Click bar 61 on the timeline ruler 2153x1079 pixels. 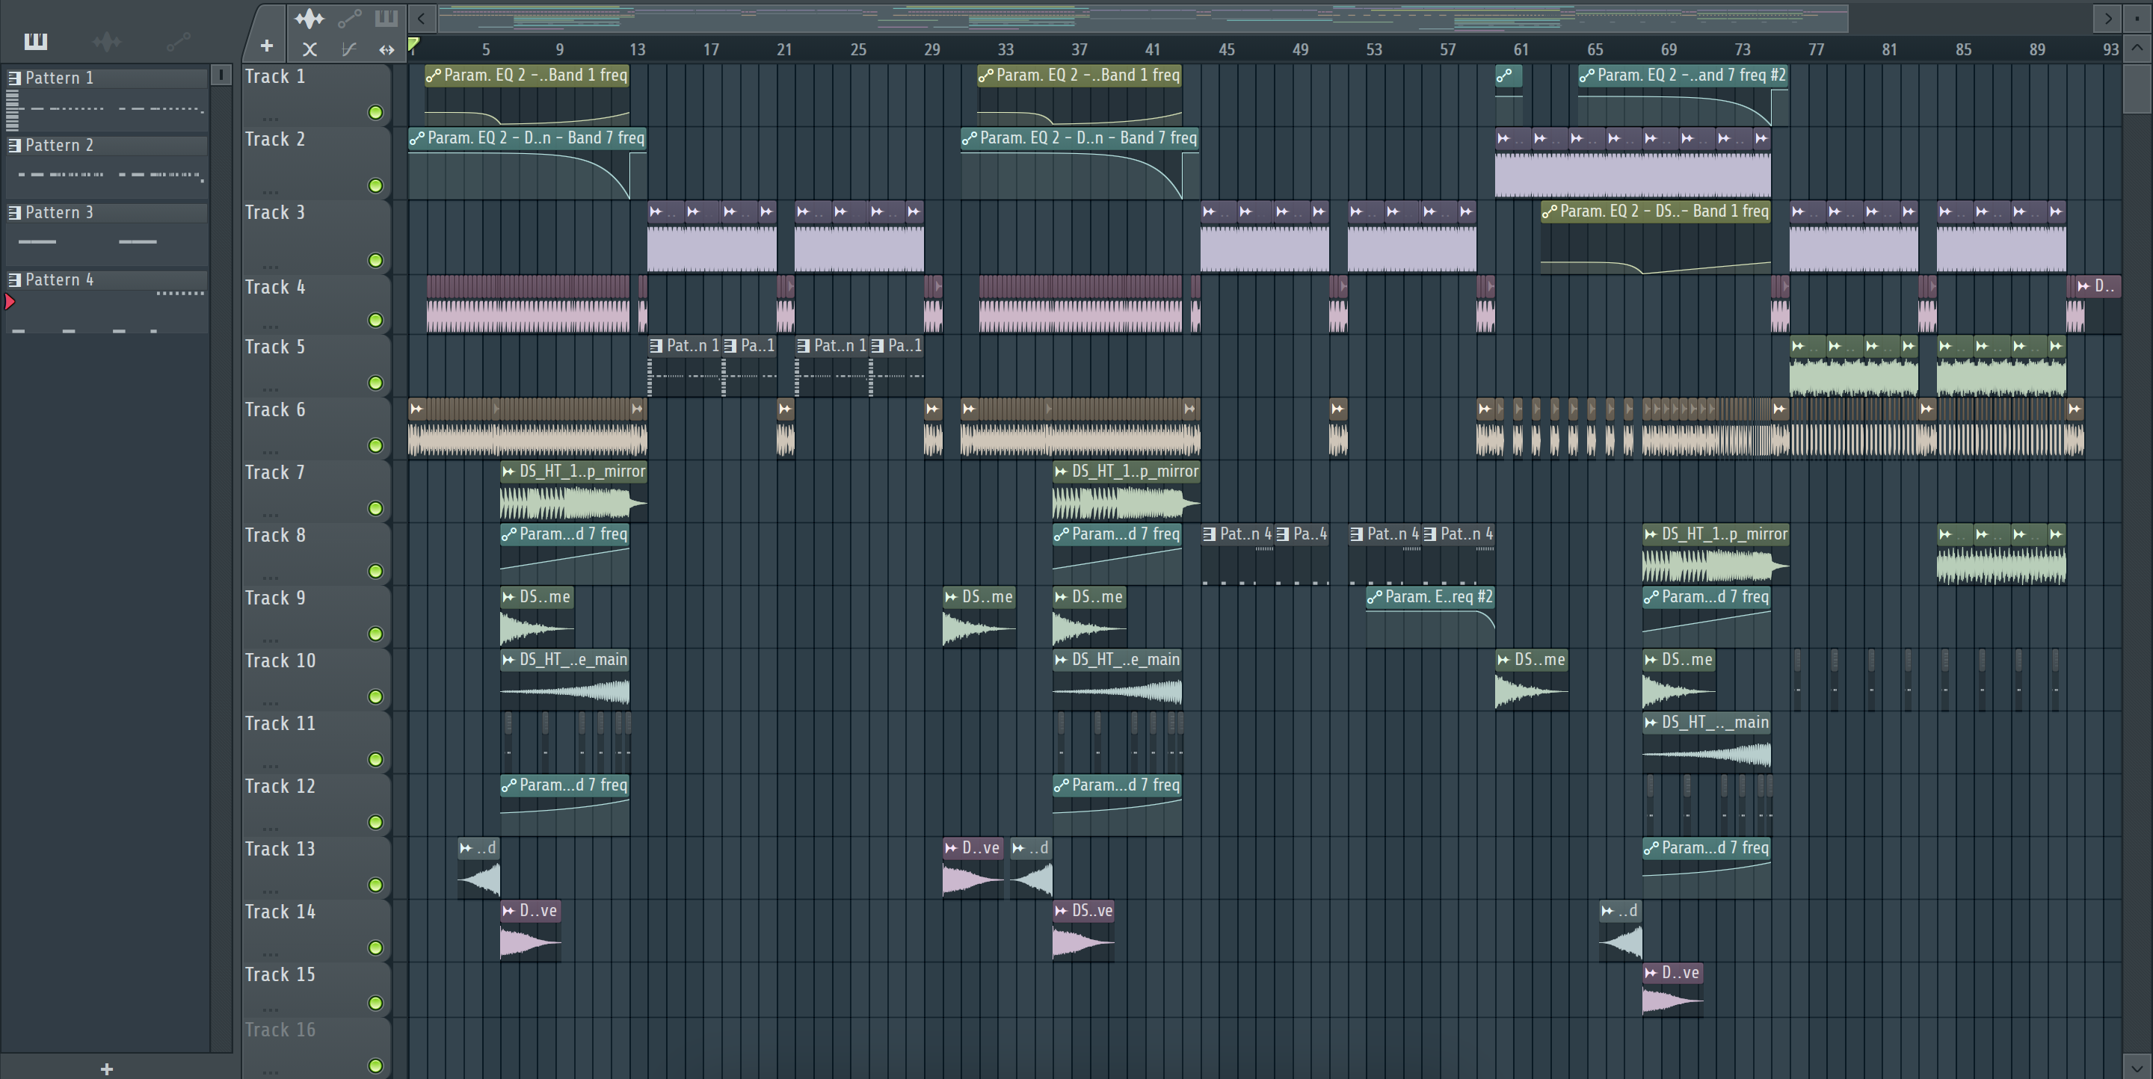click(x=1521, y=49)
